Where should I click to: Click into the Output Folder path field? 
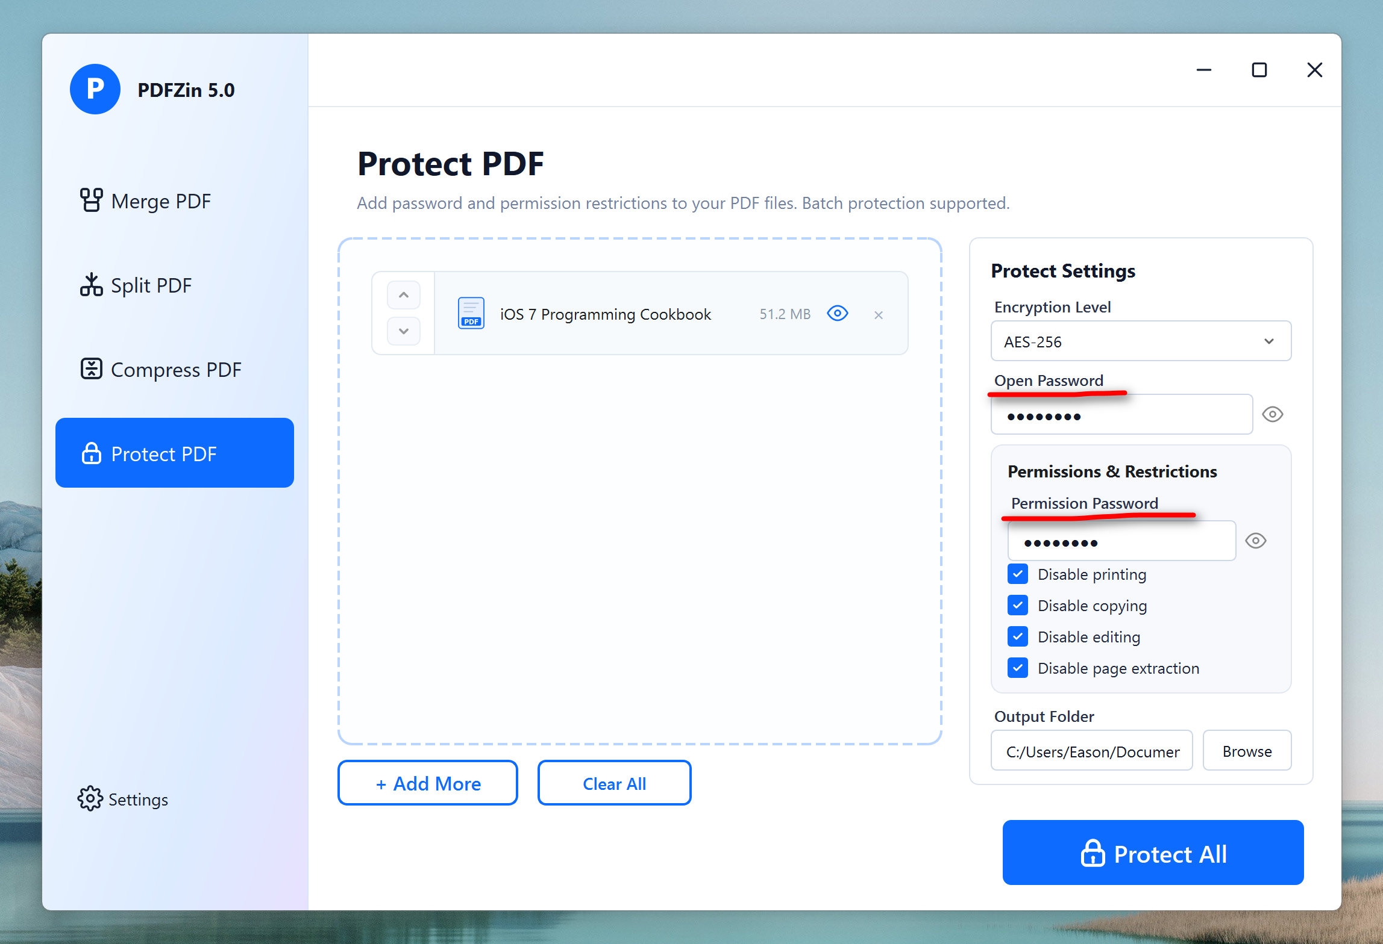[x=1091, y=751]
